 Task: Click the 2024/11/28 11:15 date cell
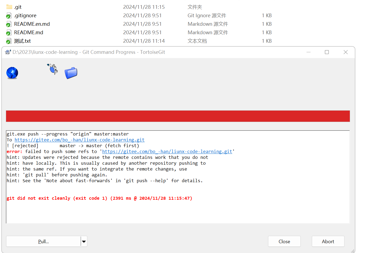[144, 7]
